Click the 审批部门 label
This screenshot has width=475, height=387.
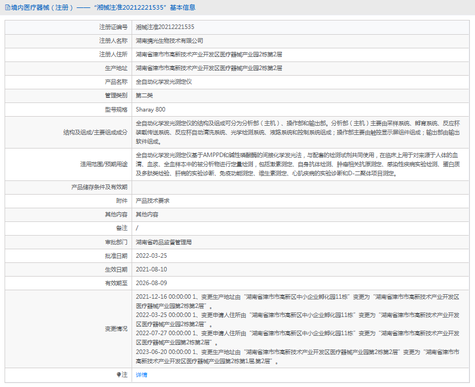point(116,242)
